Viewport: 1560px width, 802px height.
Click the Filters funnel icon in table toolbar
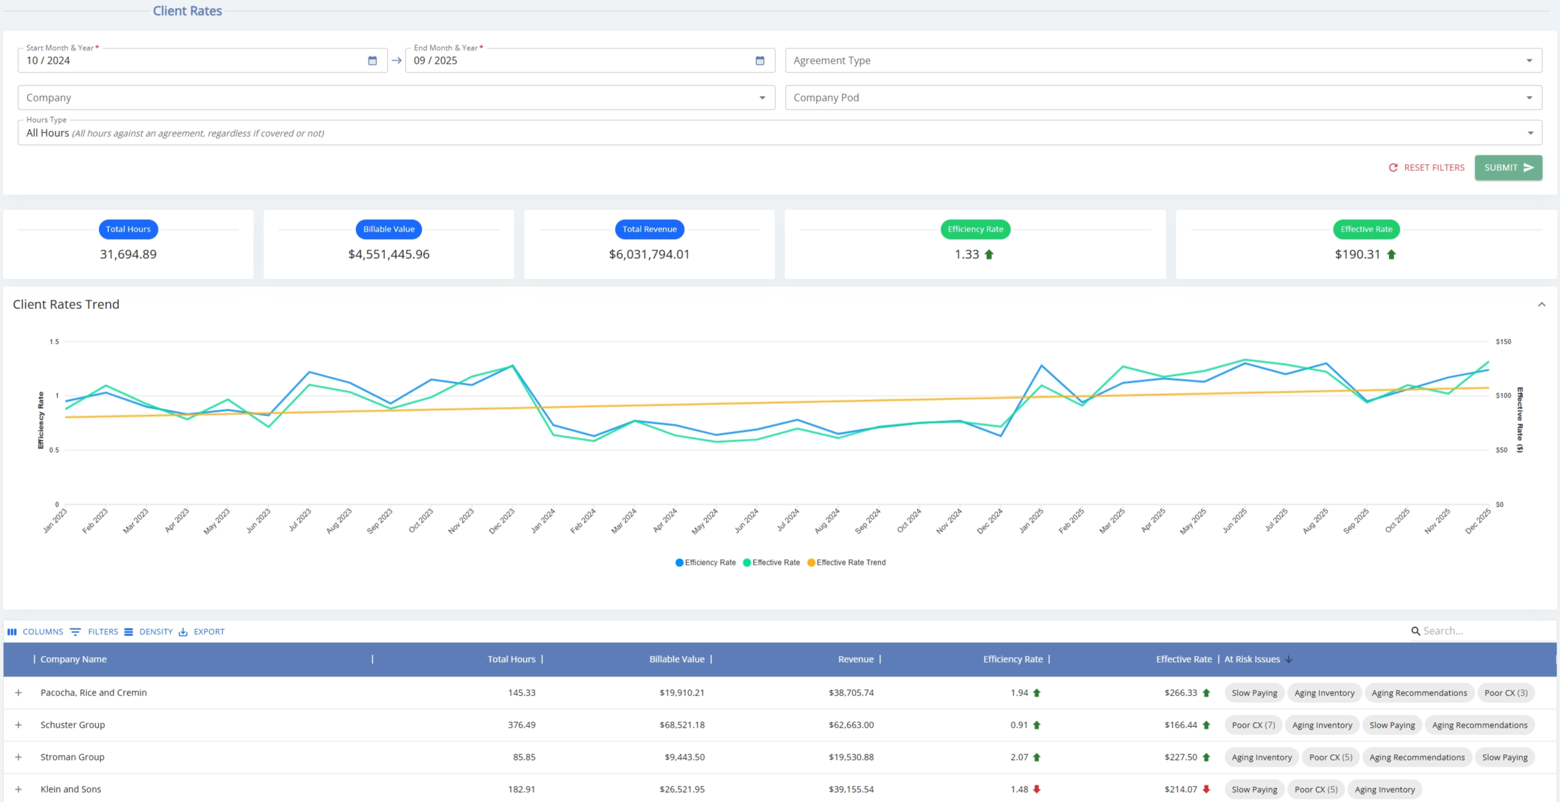(76, 632)
